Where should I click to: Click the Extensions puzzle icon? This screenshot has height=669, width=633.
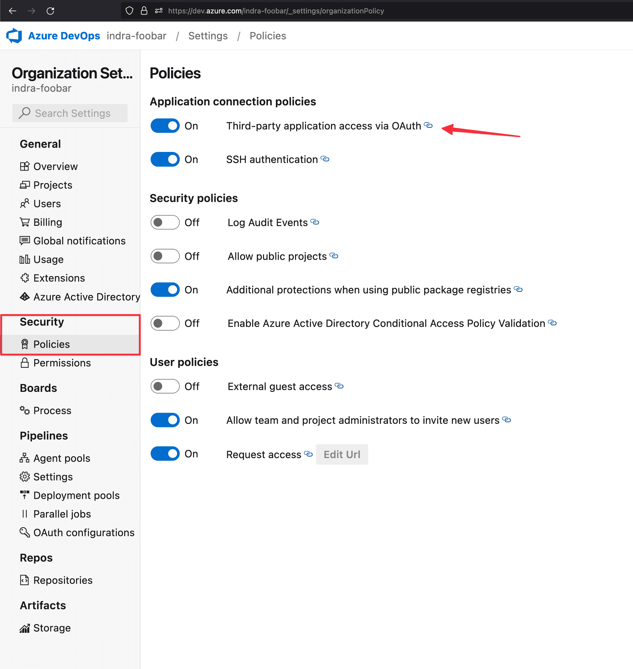25,278
